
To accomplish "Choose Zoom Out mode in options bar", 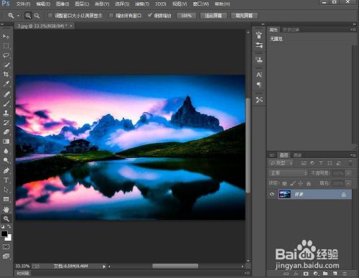I will pos(37,16).
